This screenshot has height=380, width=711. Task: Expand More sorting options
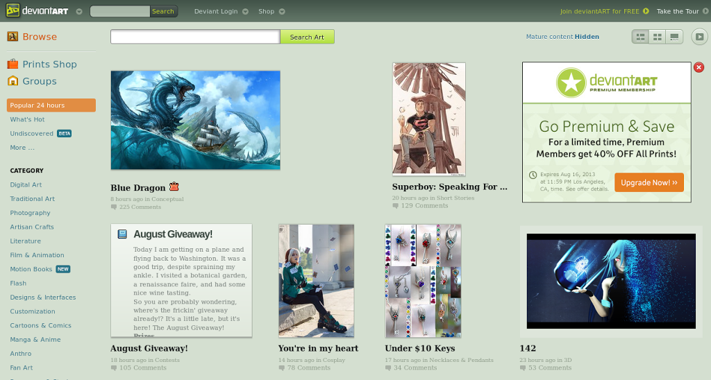coord(22,148)
